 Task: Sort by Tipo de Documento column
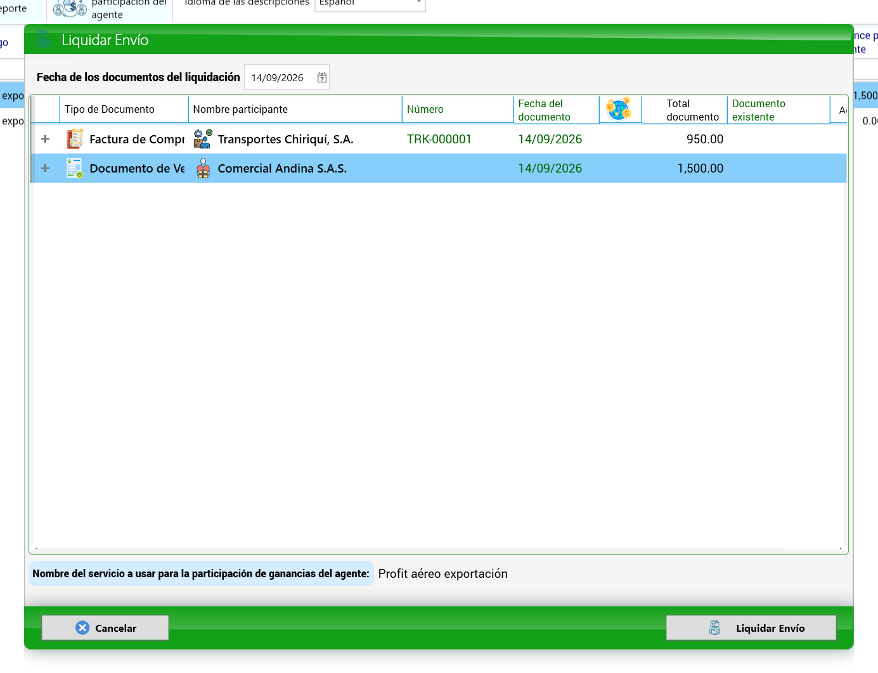pyautogui.click(x=124, y=109)
